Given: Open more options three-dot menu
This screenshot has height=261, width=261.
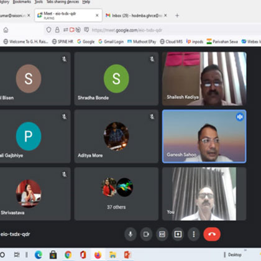Looking at the screenshot, I should click(x=194, y=234).
